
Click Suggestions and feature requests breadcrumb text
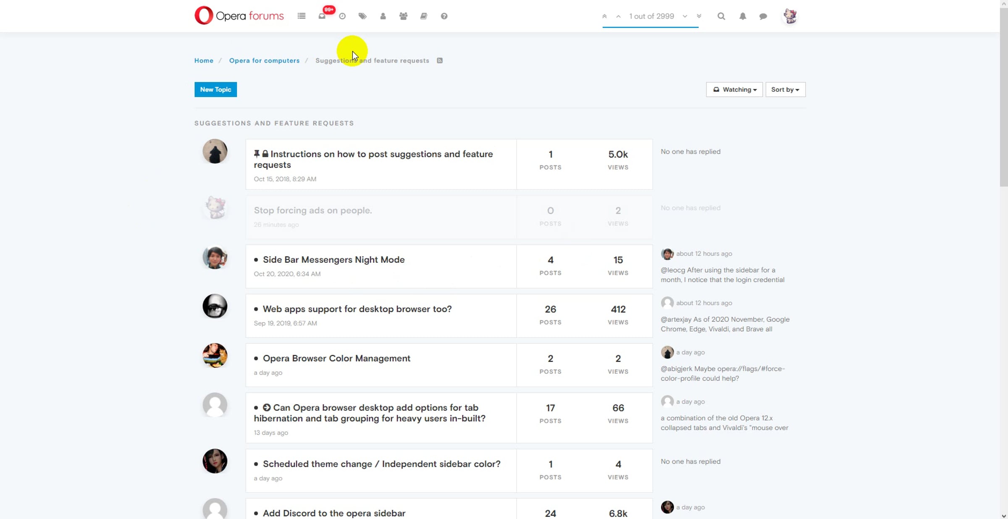point(372,60)
